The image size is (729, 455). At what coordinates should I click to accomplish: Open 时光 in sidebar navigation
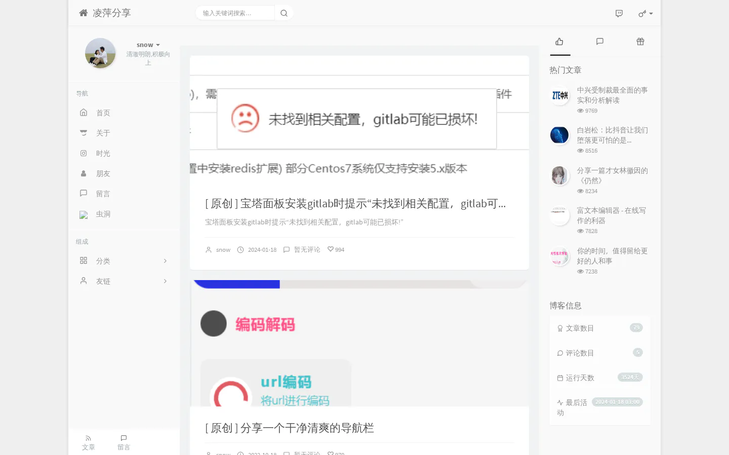tap(103, 153)
